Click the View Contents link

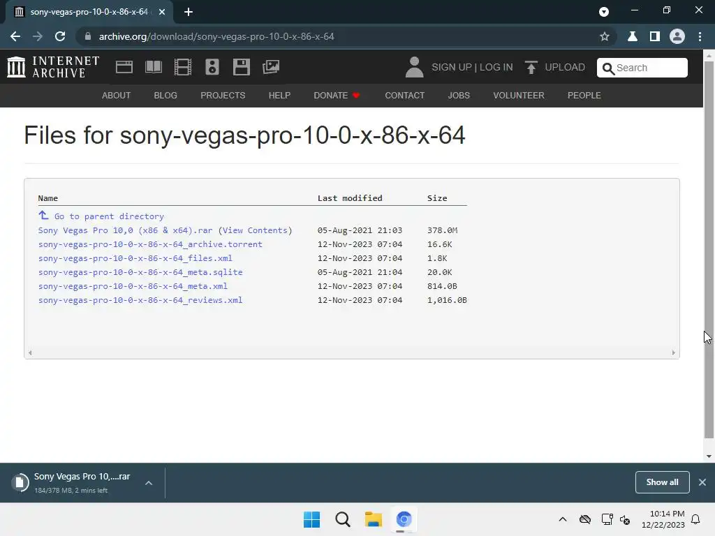coord(255,230)
